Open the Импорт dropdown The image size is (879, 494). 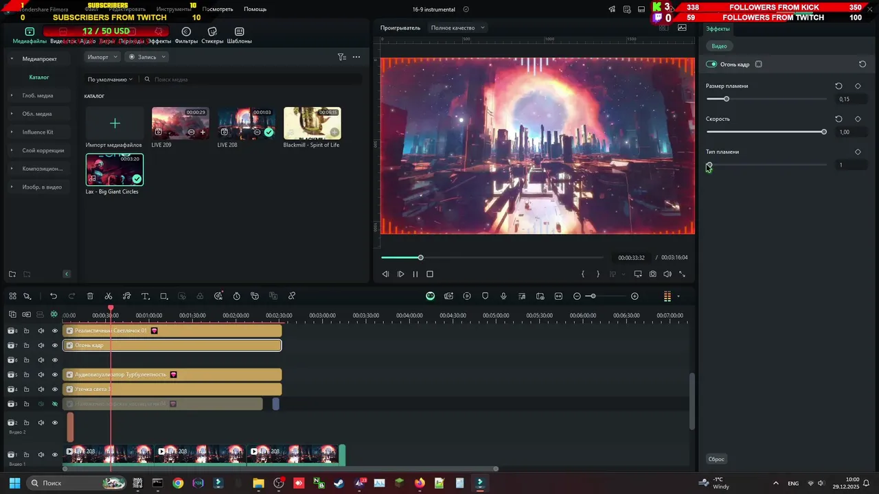coord(102,57)
